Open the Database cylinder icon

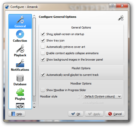pyautogui.click(x=20, y=78)
